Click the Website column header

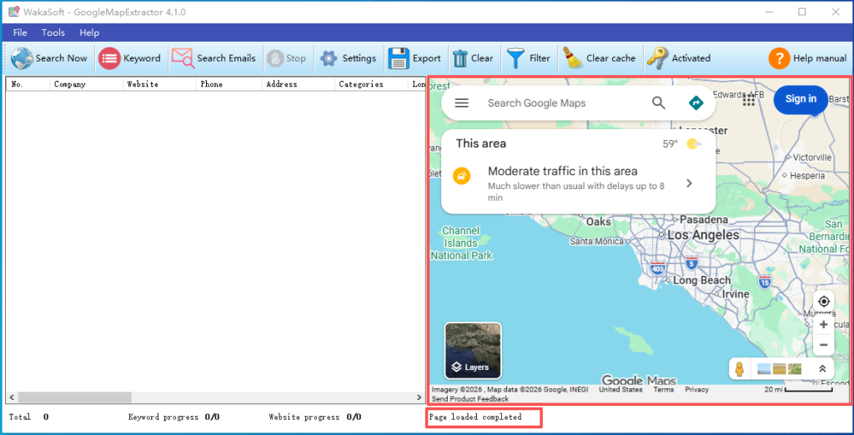coord(159,84)
